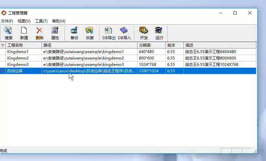Select the Kingdemo2 project row
The width and height of the screenshot is (266, 161).
pyautogui.click(x=128, y=58)
